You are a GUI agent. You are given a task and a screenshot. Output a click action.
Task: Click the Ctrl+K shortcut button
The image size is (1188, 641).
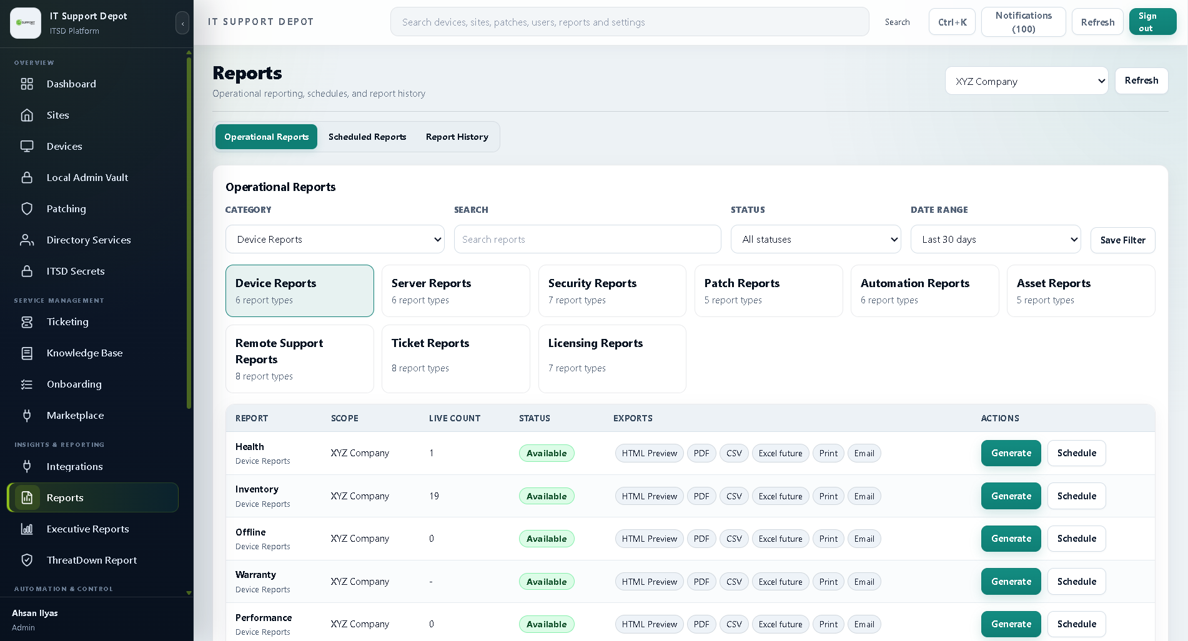[x=952, y=22]
